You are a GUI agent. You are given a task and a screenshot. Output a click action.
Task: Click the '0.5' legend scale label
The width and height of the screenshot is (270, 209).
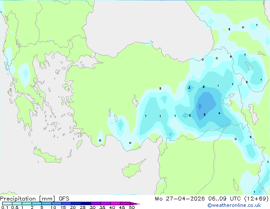pos(15,207)
